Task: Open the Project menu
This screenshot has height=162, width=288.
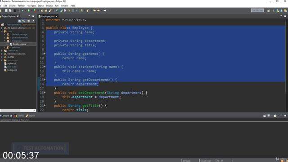Action: (x=49, y=6)
